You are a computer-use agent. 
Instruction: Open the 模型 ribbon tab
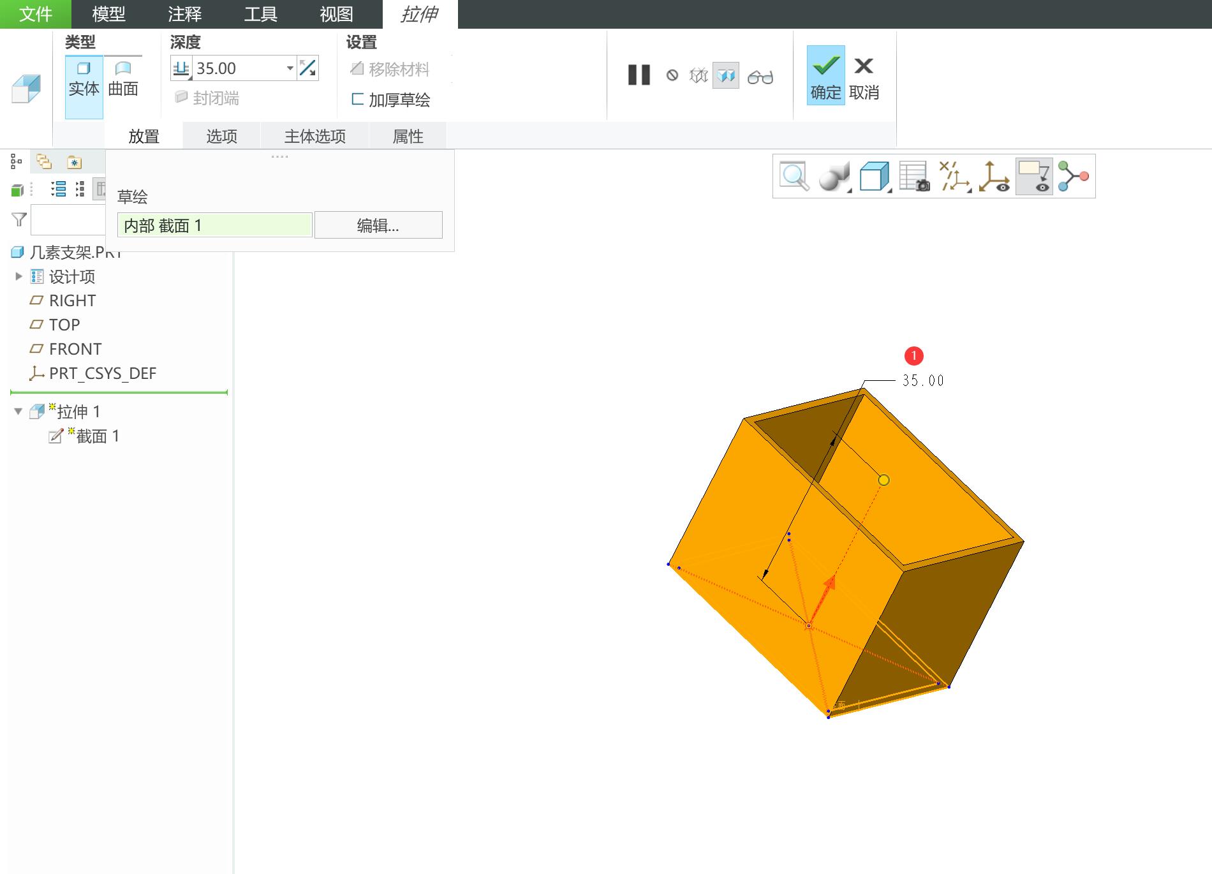[x=108, y=14]
